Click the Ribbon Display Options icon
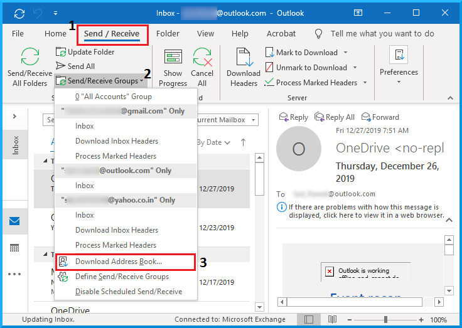Screen dimensions: 462x328 tap(358, 13)
